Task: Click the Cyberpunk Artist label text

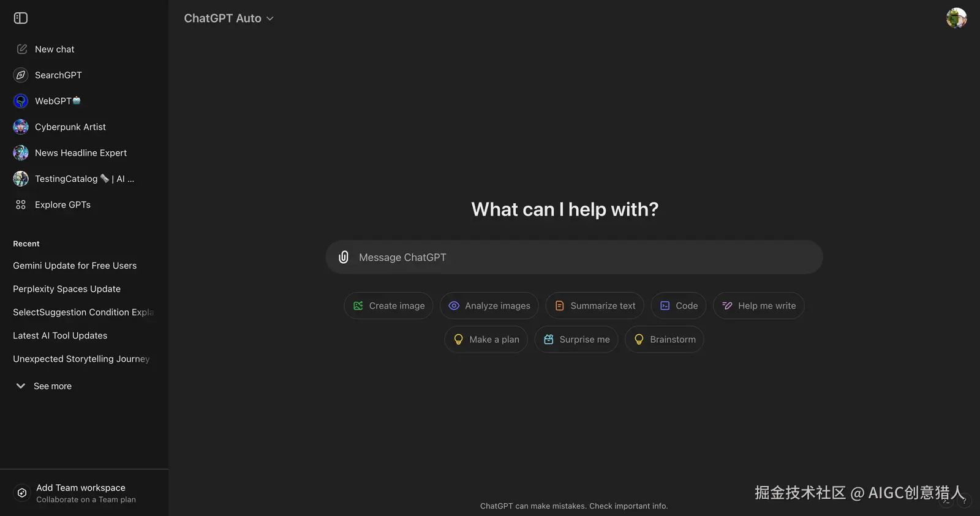Action: pos(70,127)
